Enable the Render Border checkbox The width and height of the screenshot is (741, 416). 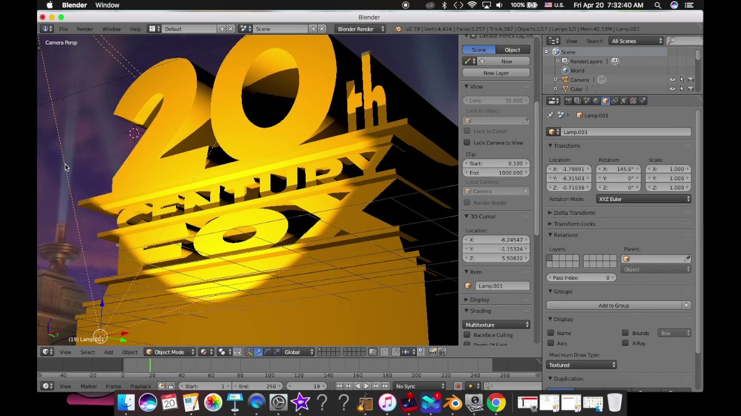467,203
